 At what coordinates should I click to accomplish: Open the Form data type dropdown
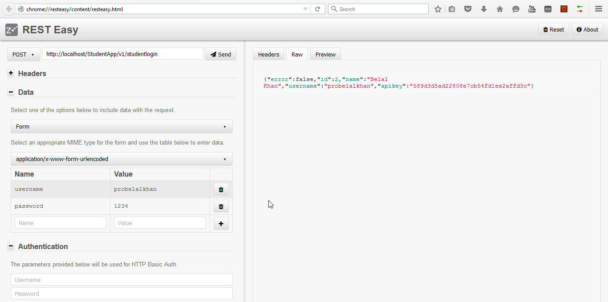(122, 126)
